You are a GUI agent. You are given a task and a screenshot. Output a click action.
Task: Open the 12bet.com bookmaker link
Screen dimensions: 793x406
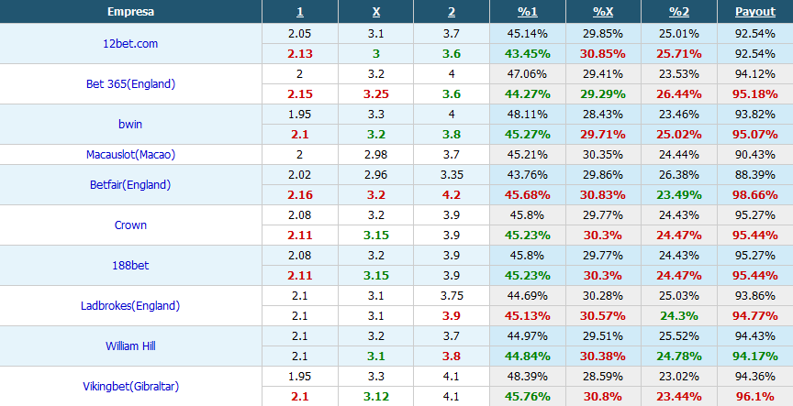[130, 43]
